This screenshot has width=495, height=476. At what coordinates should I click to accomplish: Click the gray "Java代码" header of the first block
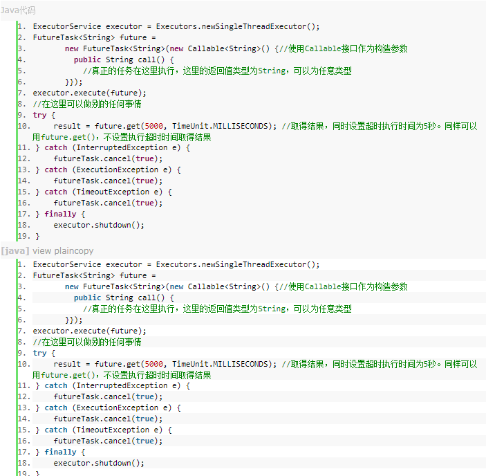pos(18,10)
